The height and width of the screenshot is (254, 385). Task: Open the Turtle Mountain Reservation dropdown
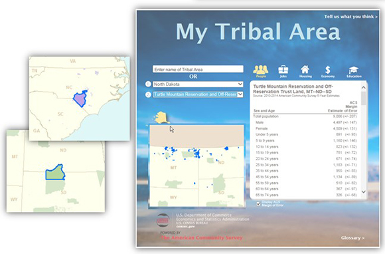(x=198, y=94)
